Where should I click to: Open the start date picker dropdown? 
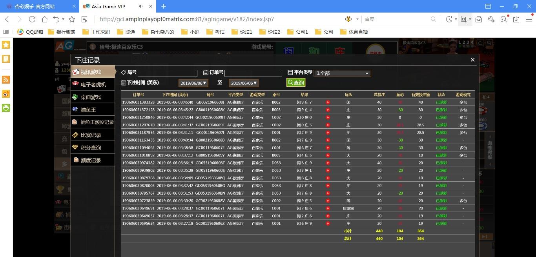tap(193, 83)
